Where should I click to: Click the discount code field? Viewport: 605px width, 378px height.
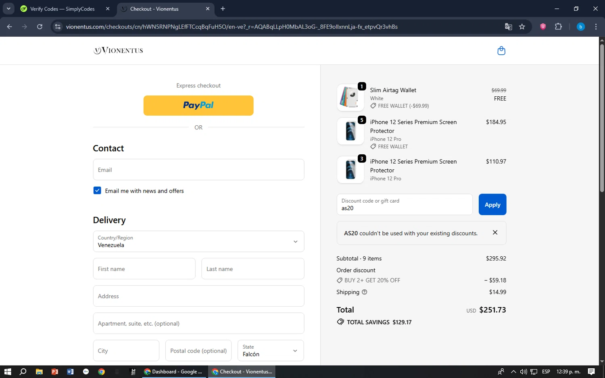pos(405,205)
